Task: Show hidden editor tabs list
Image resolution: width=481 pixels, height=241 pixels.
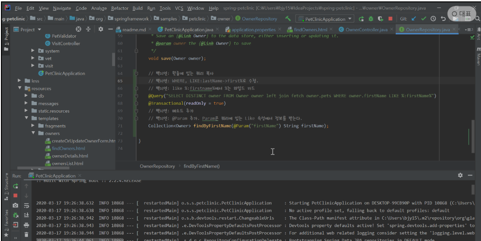Action: [x=469, y=30]
